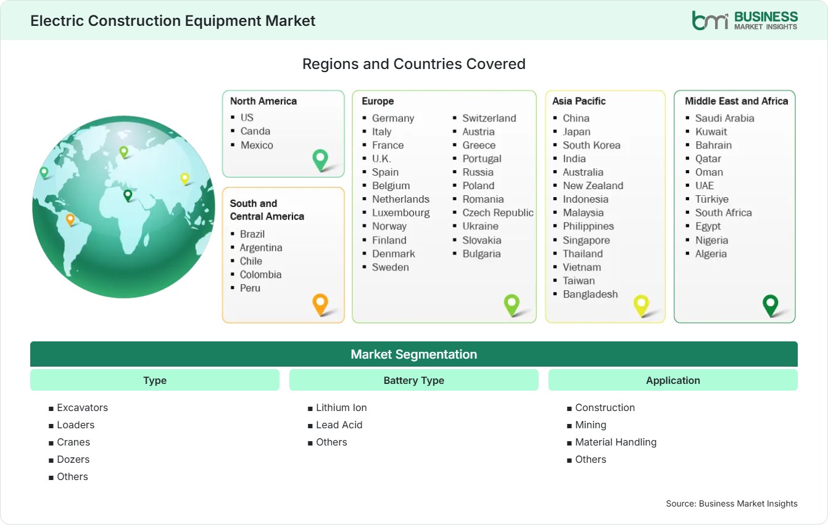This screenshot has width=828, height=525.
Task: Click 'Switzerland' in the Europe list
Action: pos(489,118)
